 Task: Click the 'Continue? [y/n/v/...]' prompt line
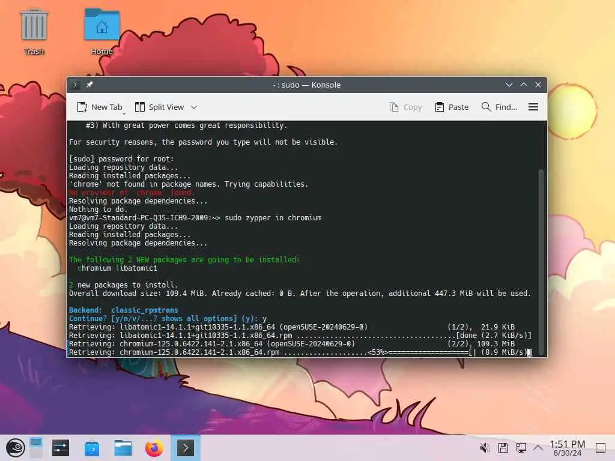(x=168, y=318)
